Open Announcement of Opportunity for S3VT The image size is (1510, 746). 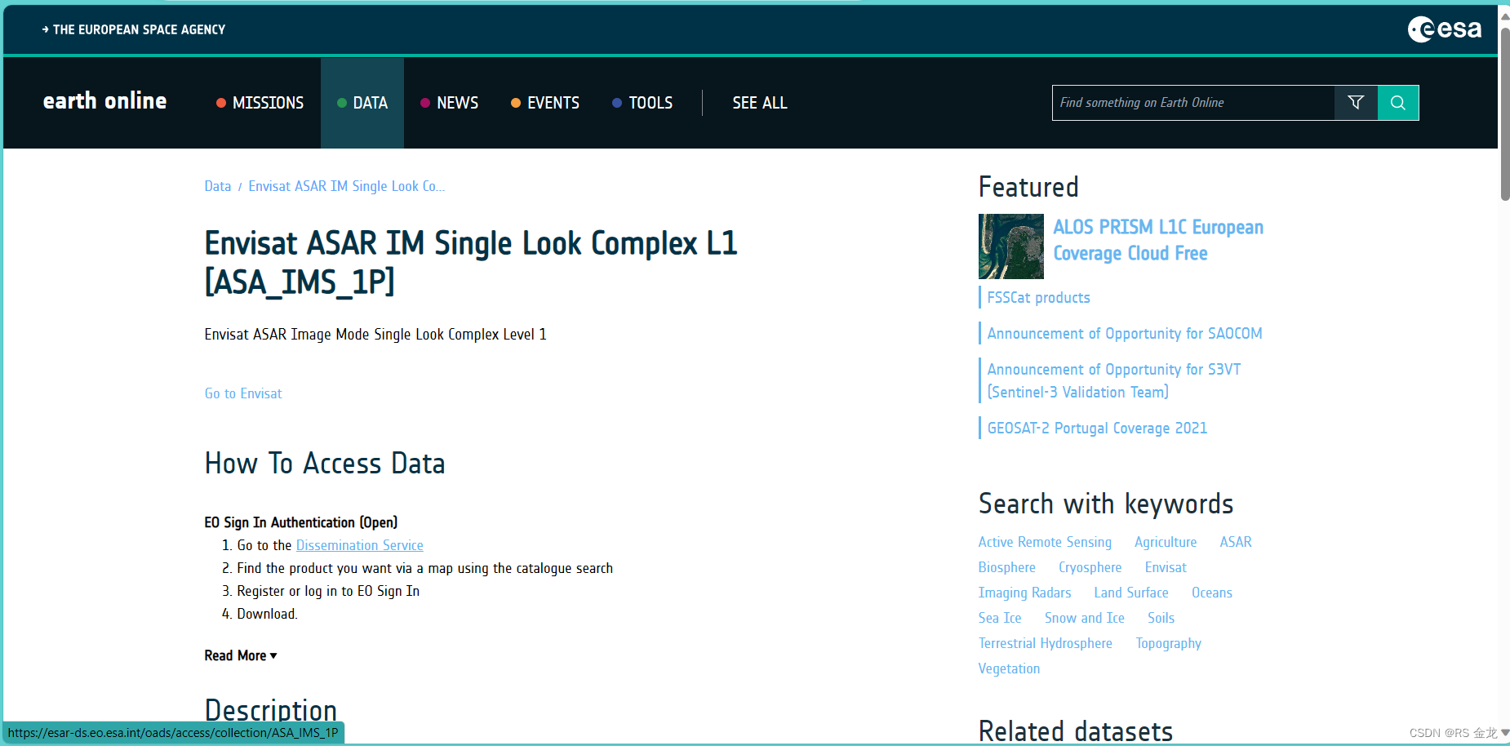1114,380
